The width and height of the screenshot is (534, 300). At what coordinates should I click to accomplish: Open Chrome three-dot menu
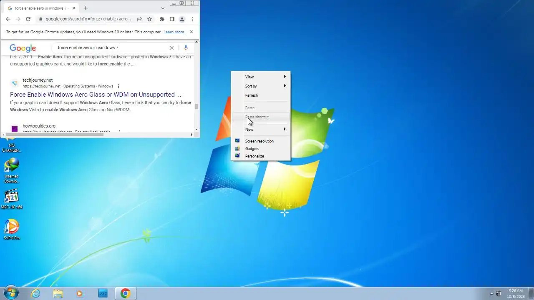coord(192,19)
